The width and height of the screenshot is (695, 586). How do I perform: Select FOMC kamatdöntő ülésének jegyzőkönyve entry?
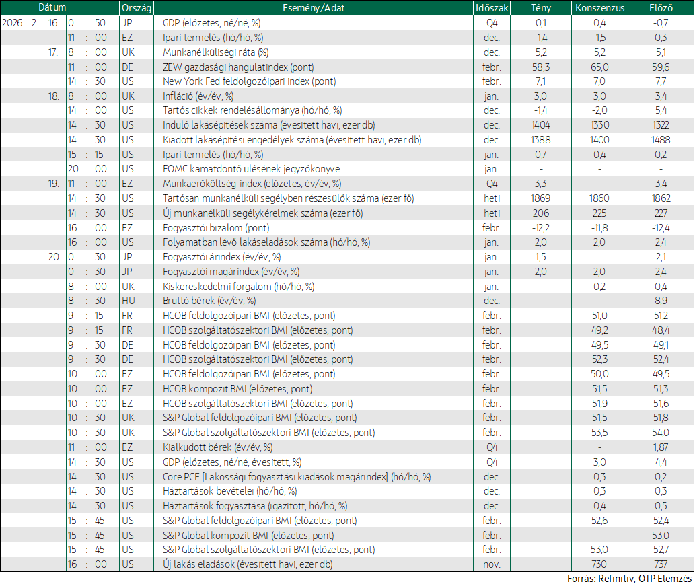pos(252,169)
